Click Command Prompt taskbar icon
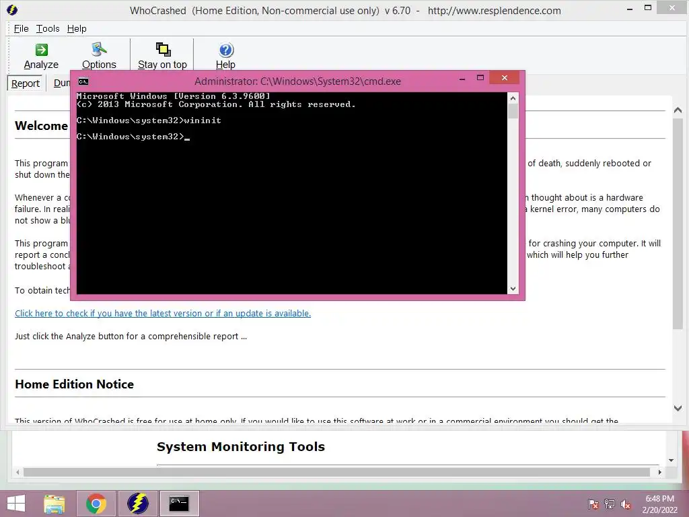Image resolution: width=689 pixels, height=517 pixels. click(179, 504)
